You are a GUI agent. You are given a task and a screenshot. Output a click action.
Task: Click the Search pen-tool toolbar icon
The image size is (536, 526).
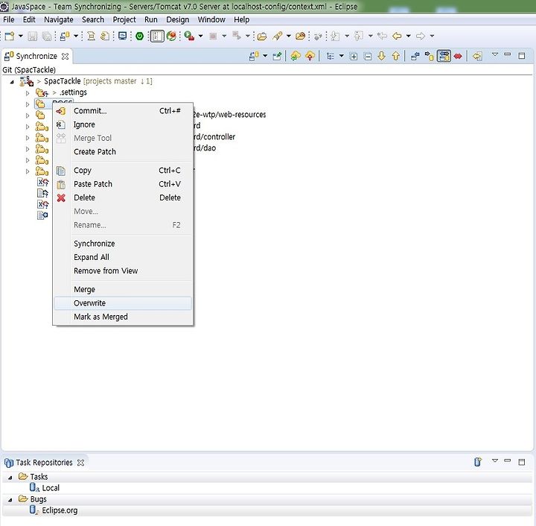coord(277,36)
